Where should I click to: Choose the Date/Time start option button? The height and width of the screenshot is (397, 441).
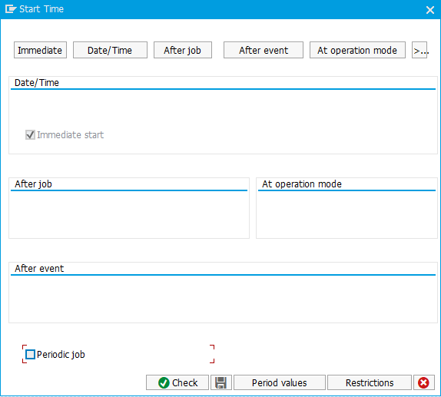[110, 51]
